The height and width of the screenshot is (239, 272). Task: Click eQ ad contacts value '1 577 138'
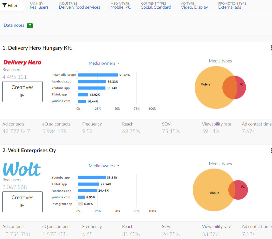point(54,234)
